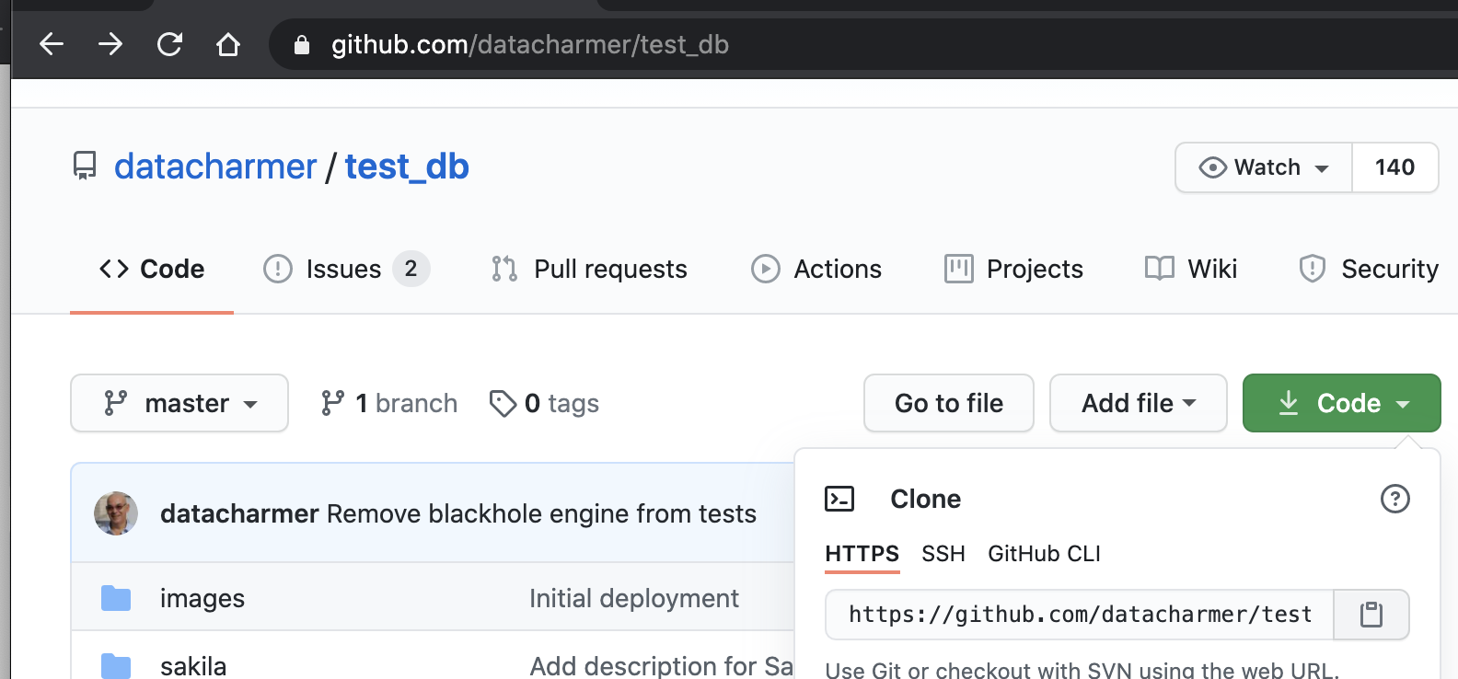This screenshot has width=1458, height=679.
Task: Click the Clone terminal icon
Action: pos(839,499)
